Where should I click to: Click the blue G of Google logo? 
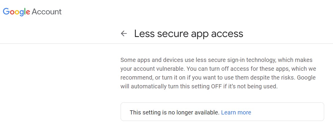(x=6, y=11)
